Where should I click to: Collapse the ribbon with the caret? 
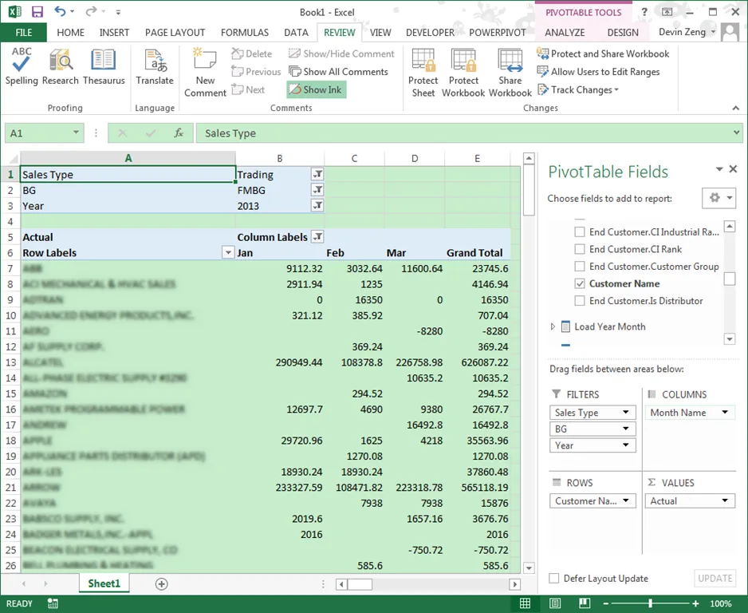pos(735,108)
